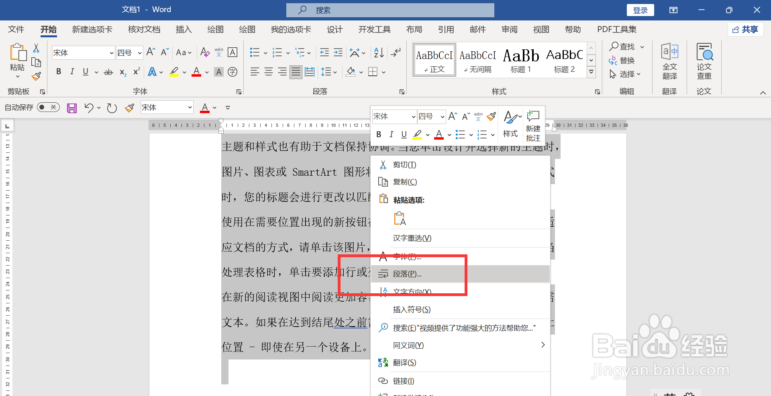
Task: Show paragraph marks icon
Action: 396,52
